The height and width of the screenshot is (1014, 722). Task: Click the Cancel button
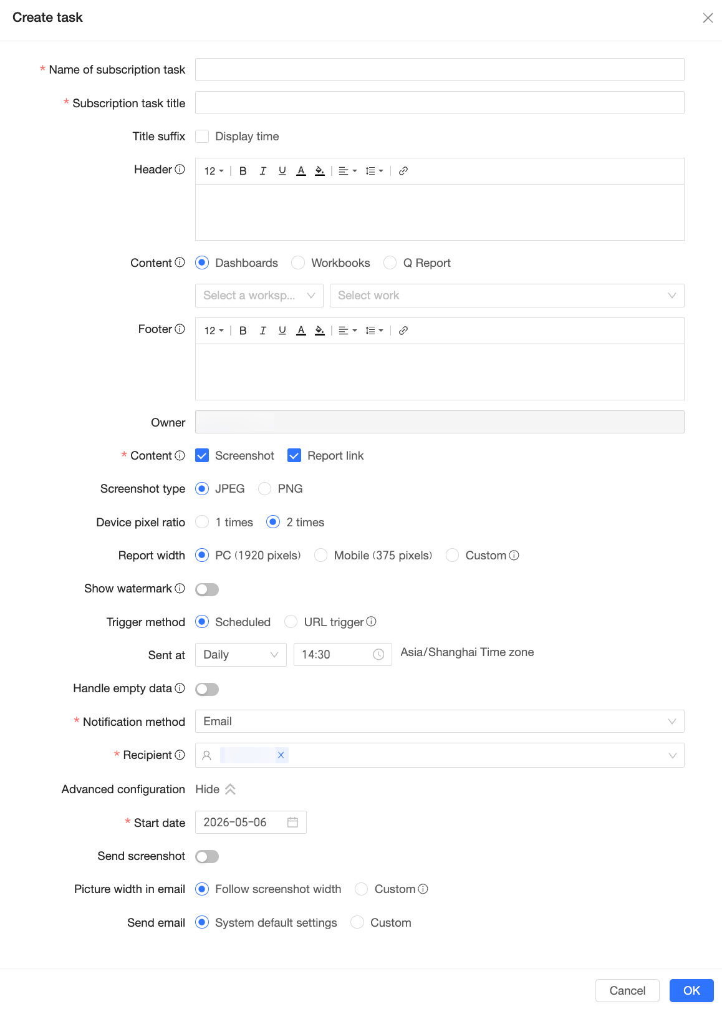point(627,990)
